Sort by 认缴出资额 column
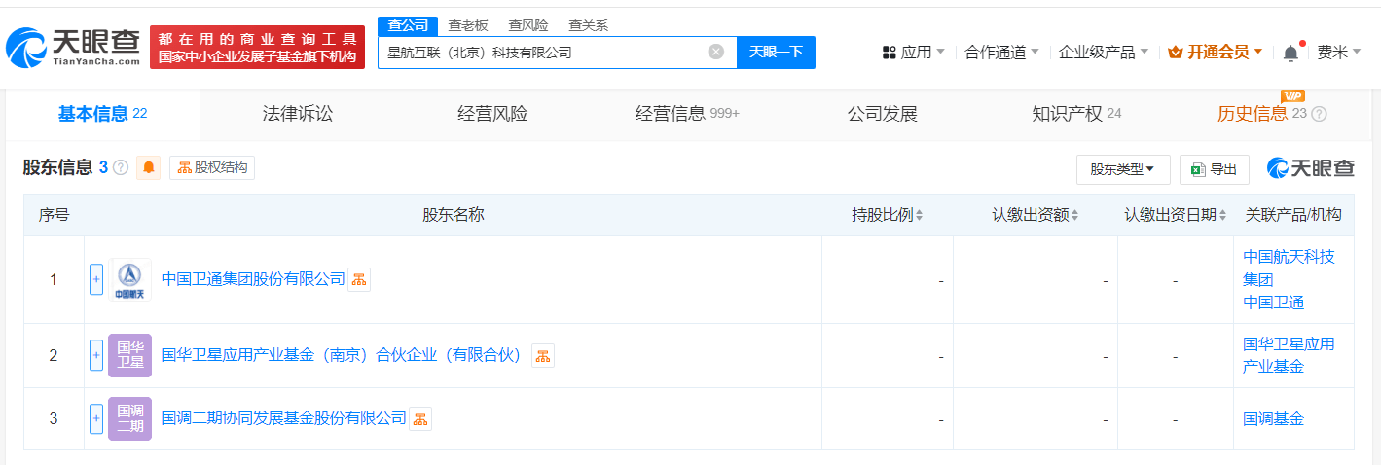The width and height of the screenshot is (1381, 465). click(1036, 215)
